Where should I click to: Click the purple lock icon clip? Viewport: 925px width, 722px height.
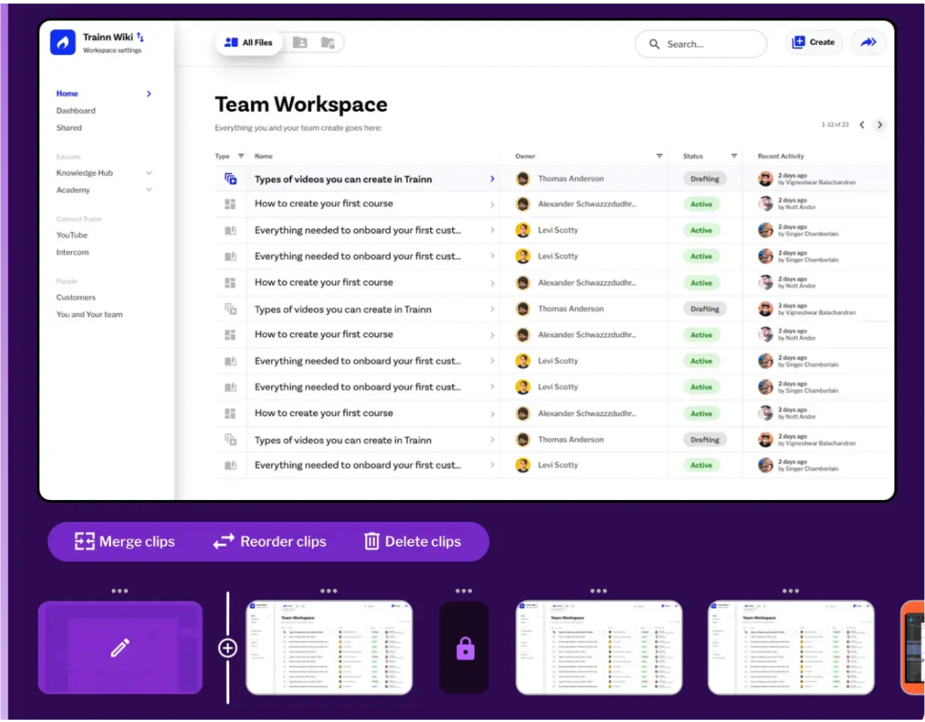(x=465, y=648)
